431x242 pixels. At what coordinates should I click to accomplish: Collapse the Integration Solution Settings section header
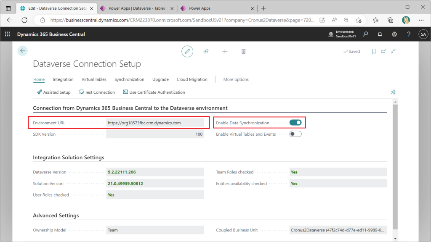click(69, 158)
